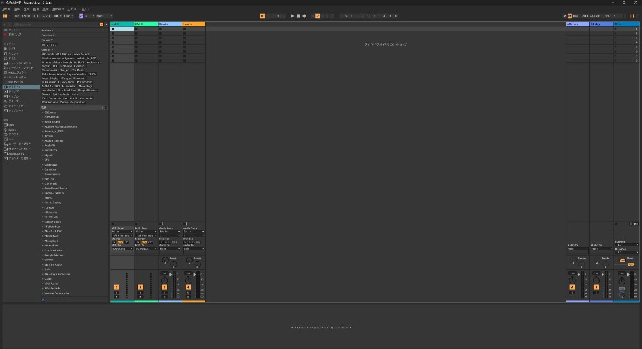Image resolution: width=642 pixels, height=349 pixels.
Task: Set track 1 Monitor to In
Action: (x=114, y=243)
